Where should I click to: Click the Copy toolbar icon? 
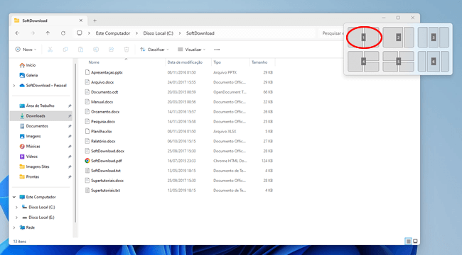(65, 50)
